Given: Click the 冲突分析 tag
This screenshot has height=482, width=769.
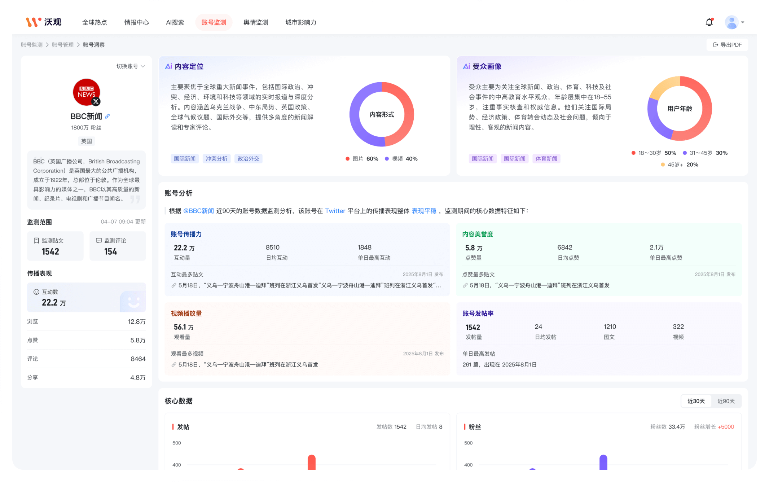Looking at the screenshot, I should (216, 159).
